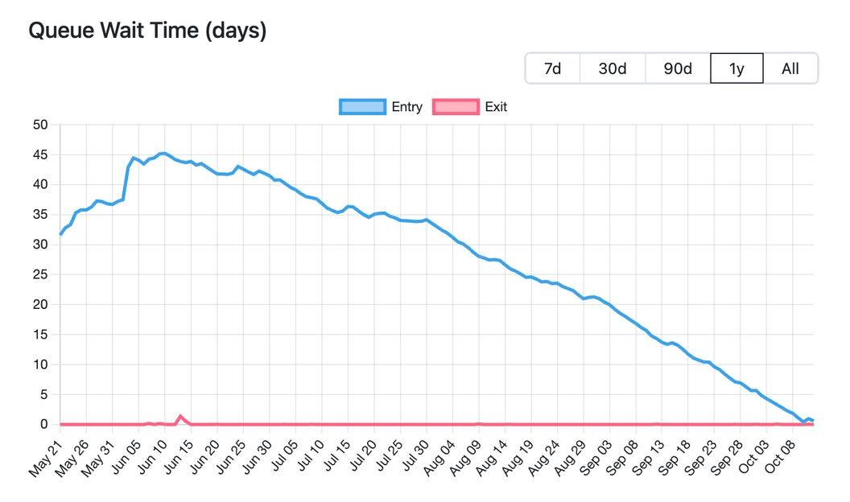Click the Jul 30 x-axis label
The height and width of the screenshot is (502, 850).
coord(416,456)
